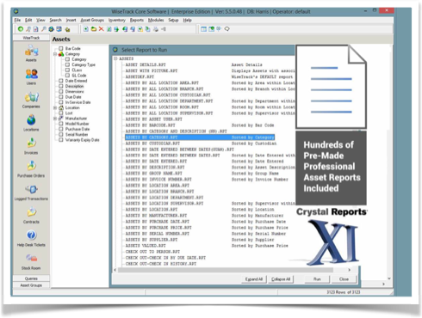
Task: Select ASSETDEF.RPT default report
Action: tap(140, 76)
